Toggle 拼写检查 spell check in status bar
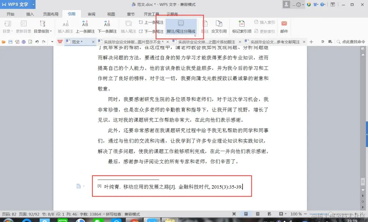This screenshot has width=368, height=222. pos(112,214)
